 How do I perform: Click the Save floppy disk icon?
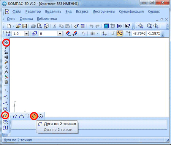(x=25, y=26)
